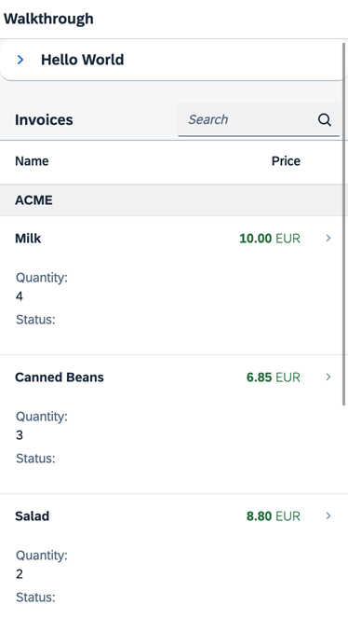Click the Price column header
Viewport: 348px width, 618px height.
[x=286, y=161]
